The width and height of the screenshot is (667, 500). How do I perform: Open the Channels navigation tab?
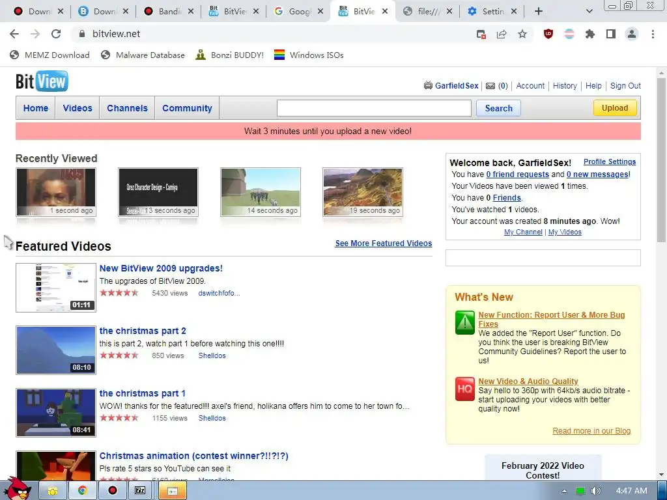[127, 108]
